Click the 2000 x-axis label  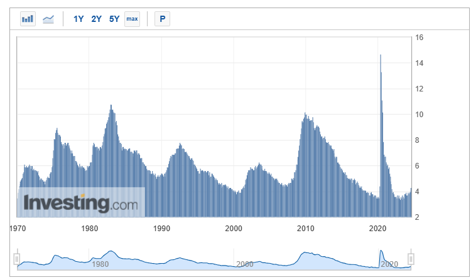pos(234,229)
